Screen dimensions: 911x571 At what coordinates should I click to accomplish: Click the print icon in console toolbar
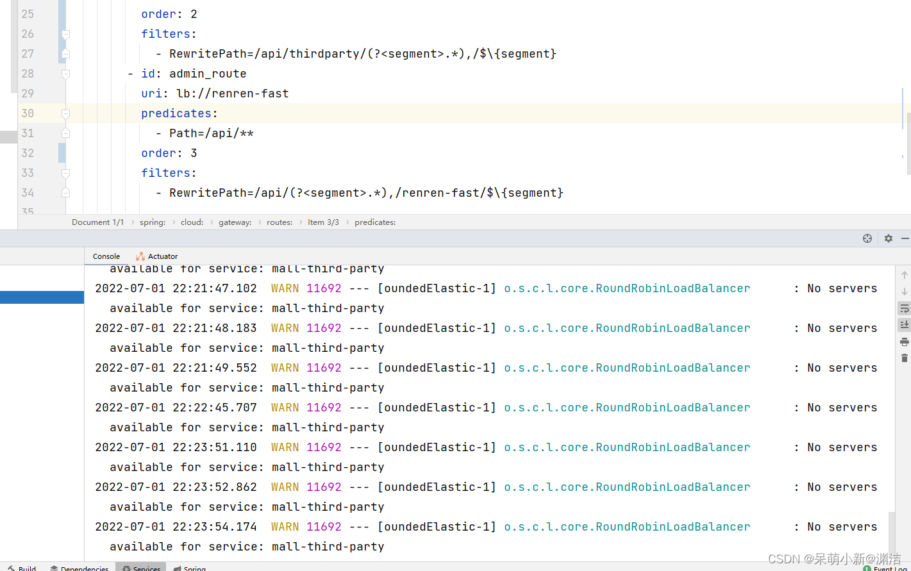point(905,342)
